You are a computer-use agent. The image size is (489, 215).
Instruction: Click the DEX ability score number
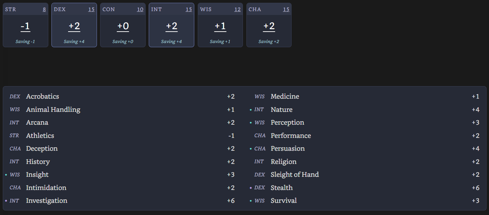(91, 9)
